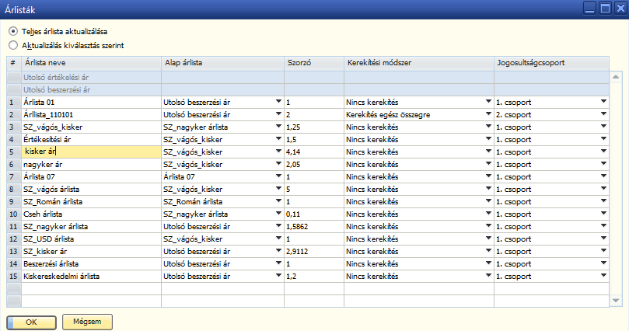The height and width of the screenshot is (331, 629).
Task: Click the SZ_Román árlista name cell
Action: pyautogui.click(x=92, y=201)
